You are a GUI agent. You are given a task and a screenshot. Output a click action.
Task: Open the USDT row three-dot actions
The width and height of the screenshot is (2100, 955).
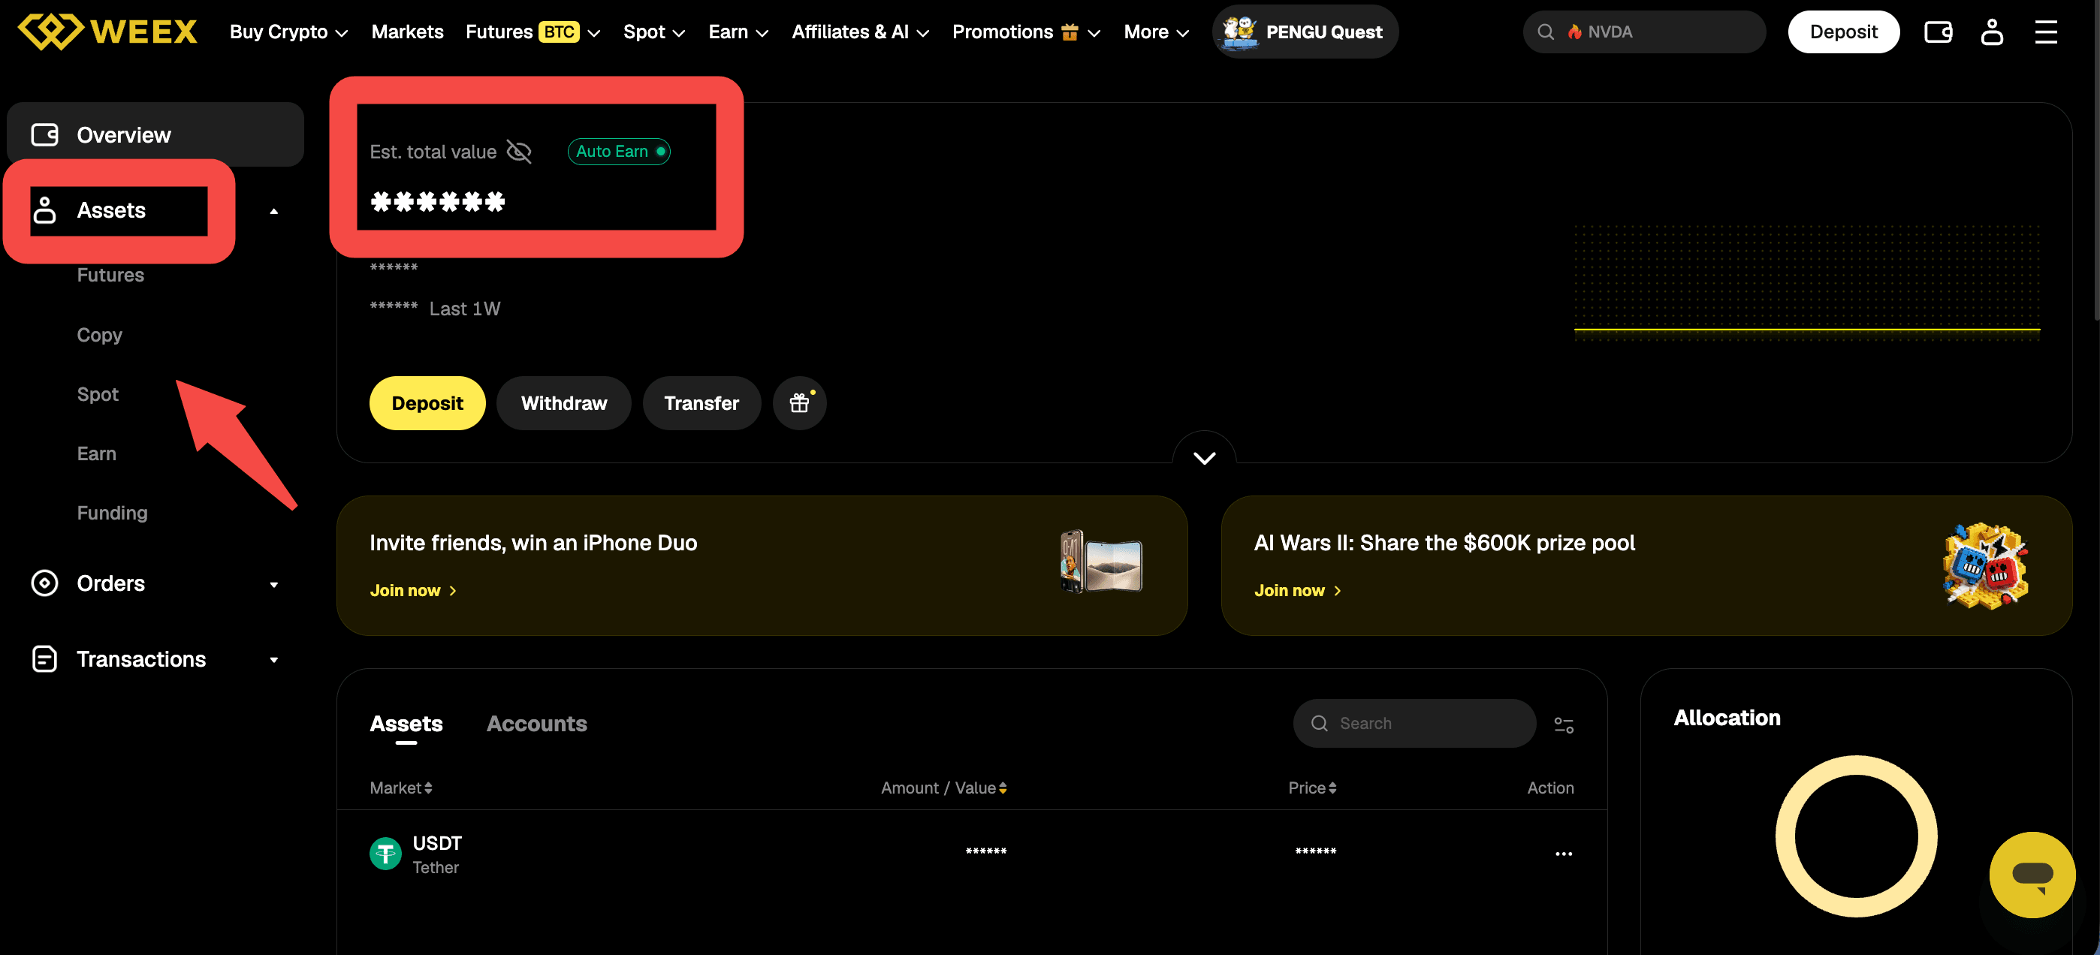[x=1563, y=853]
